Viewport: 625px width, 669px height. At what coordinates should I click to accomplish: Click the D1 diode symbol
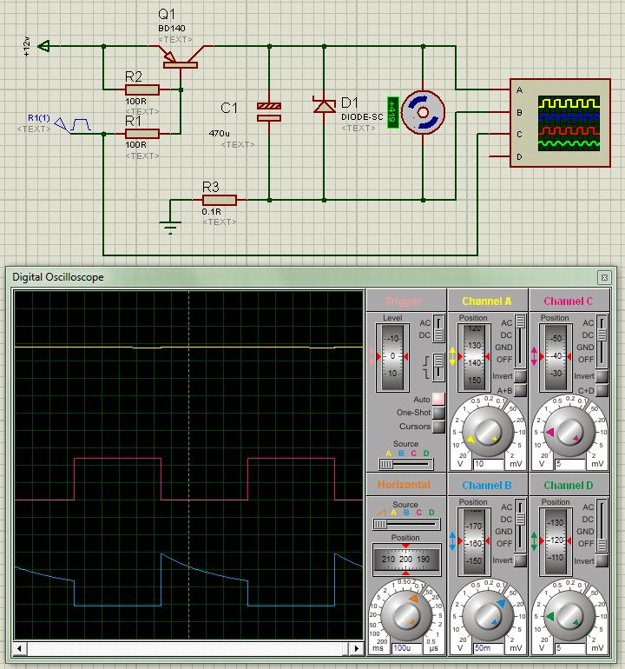[x=324, y=106]
